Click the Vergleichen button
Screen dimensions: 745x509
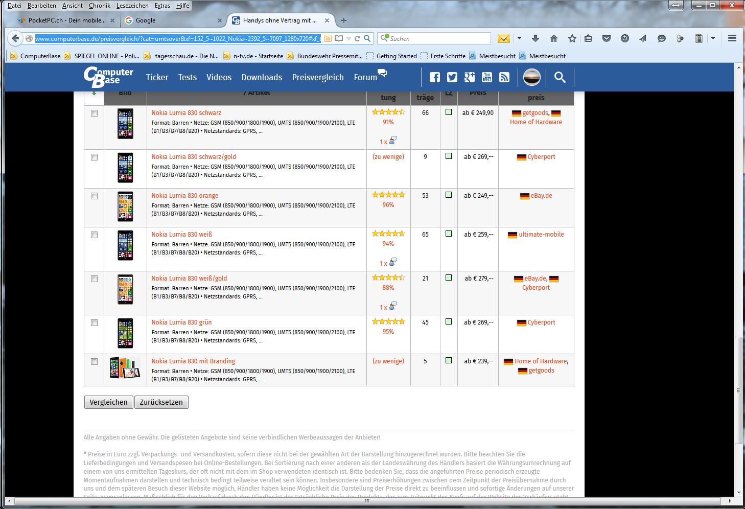tap(108, 402)
